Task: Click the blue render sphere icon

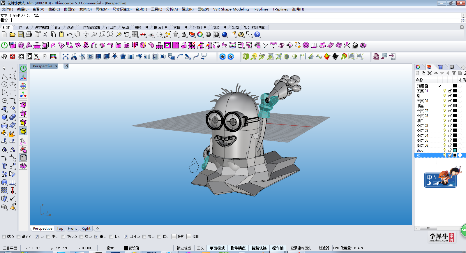Action: pyautogui.click(x=225, y=34)
